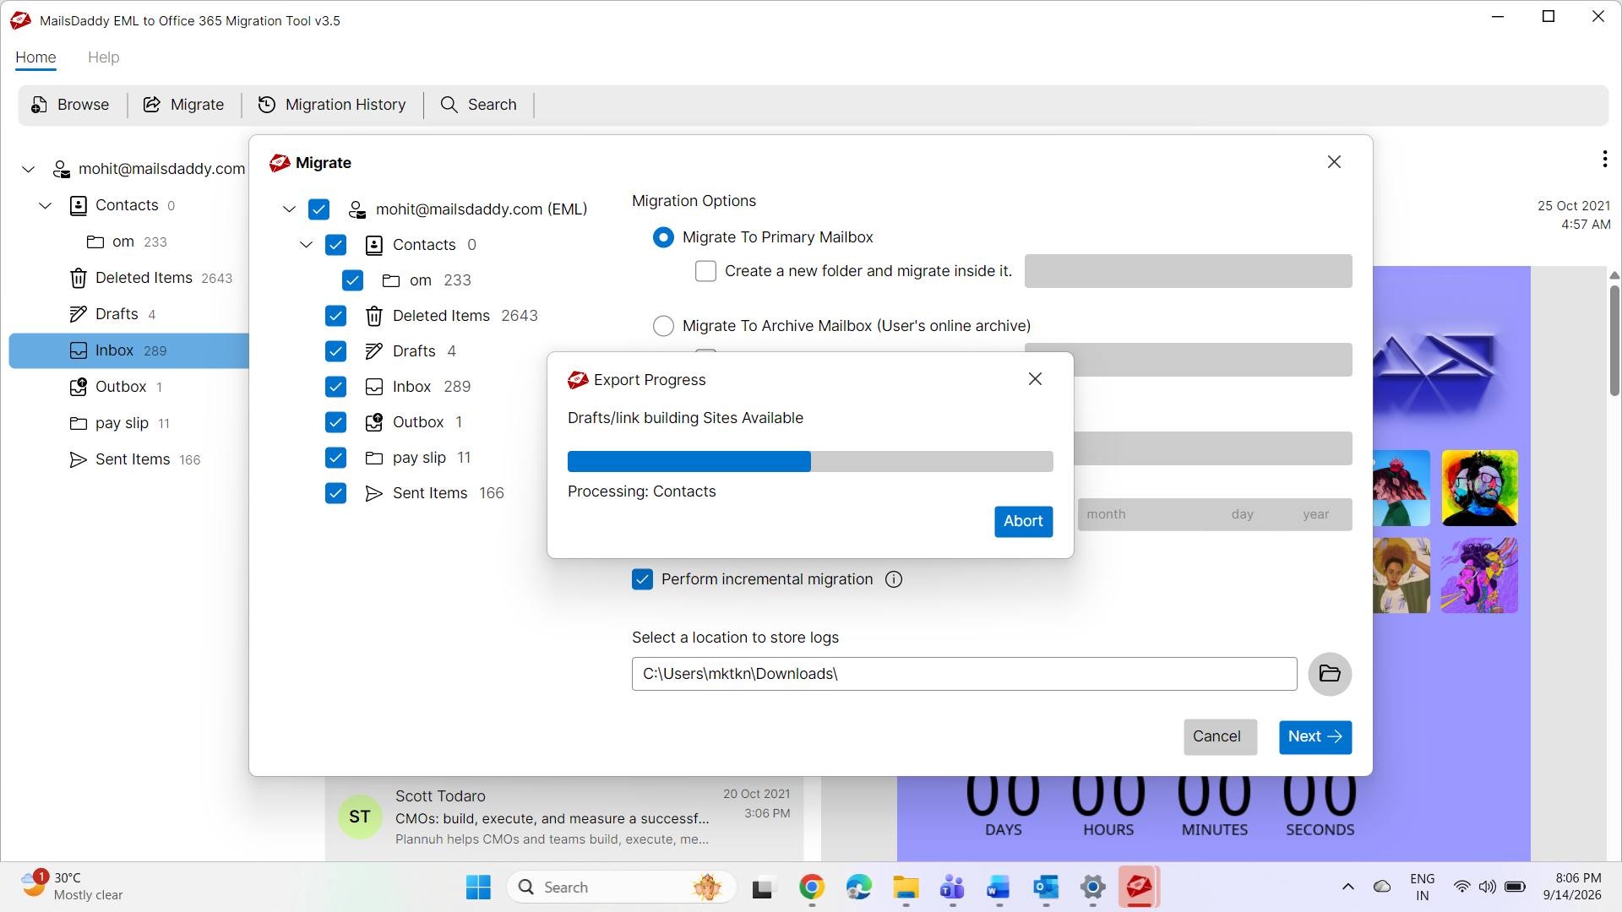1622x912 pixels.
Task: Open Word from the taskbar
Action: 999,888
